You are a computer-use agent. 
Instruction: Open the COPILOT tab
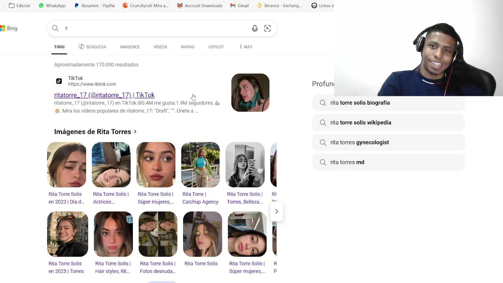click(216, 47)
